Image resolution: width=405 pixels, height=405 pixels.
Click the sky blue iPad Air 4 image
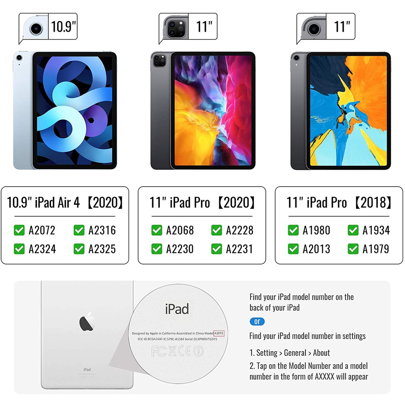65,110
